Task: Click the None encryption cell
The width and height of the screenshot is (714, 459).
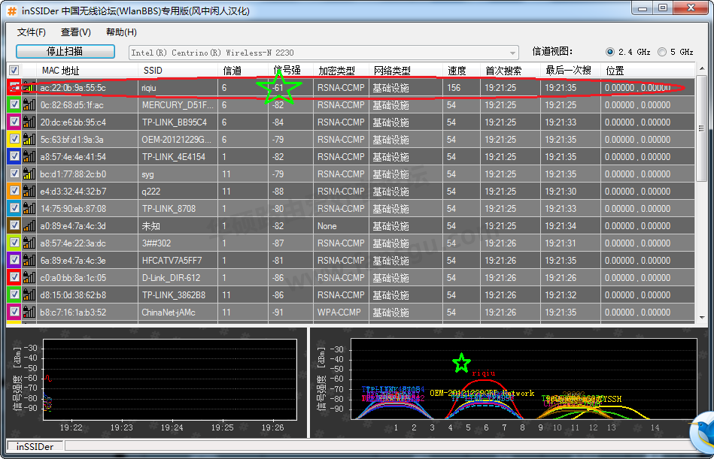Action: pos(341,226)
